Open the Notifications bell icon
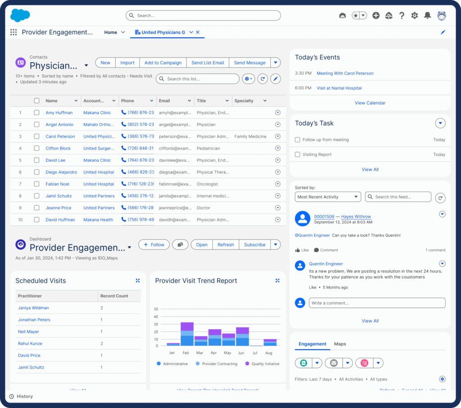This screenshot has height=408, width=461. pos(428,15)
